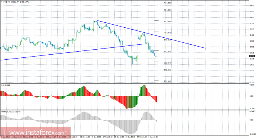256x139 pixels.
Task: Select the descending blue trendline
Action: pos(151,34)
